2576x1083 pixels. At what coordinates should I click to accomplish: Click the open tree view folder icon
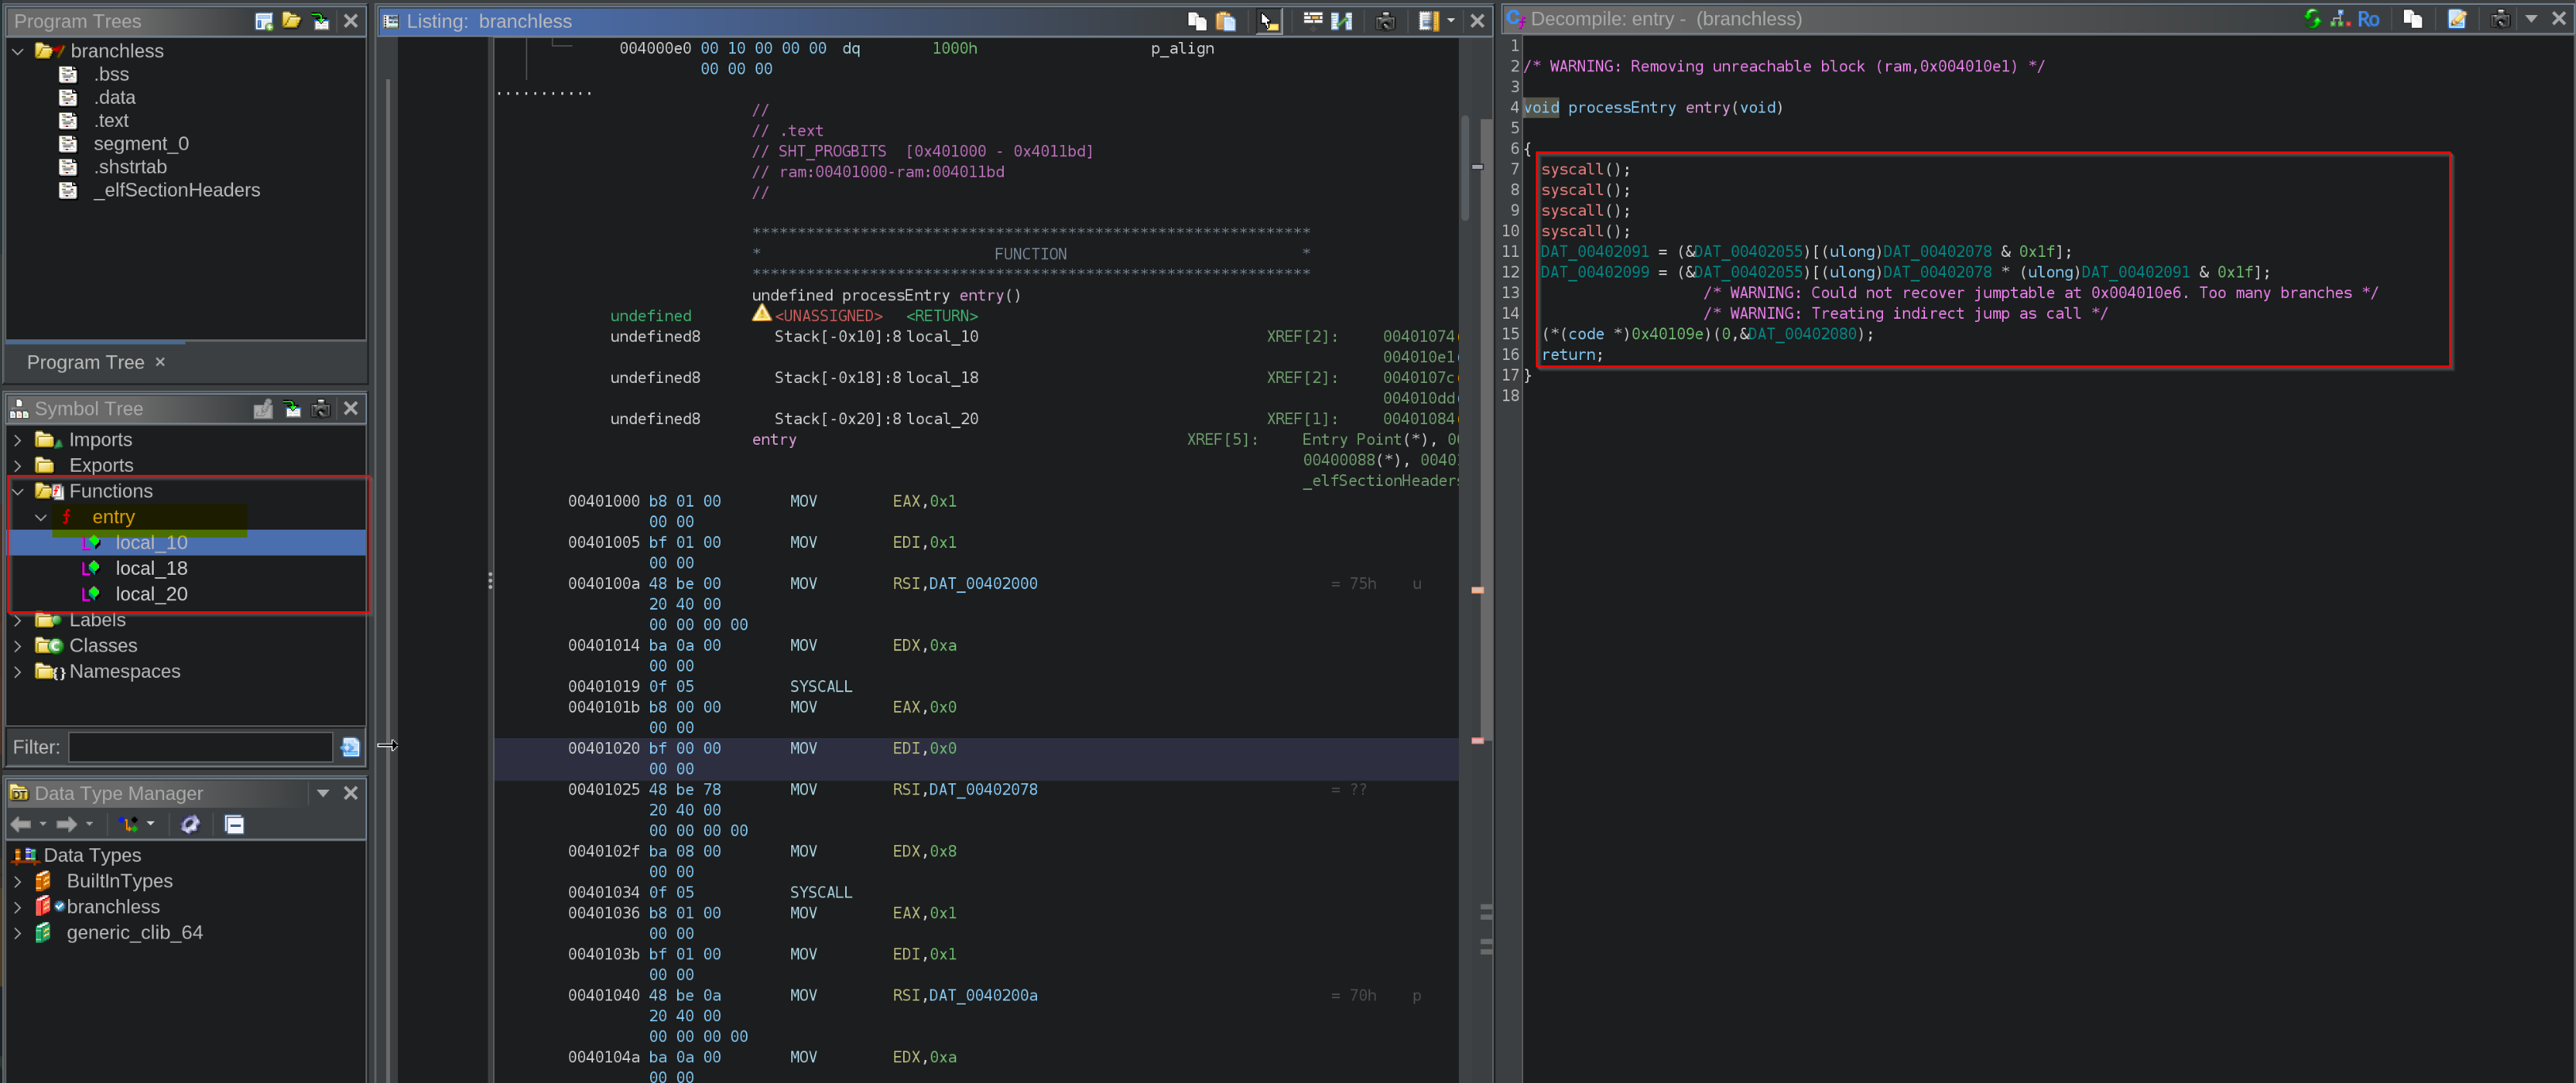click(x=292, y=21)
